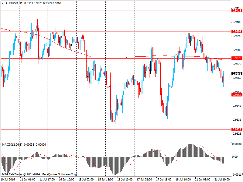Viewport: 243px width, 182px height.
Task: Click the 0.9405 value on price scale
Action: (x=237, y=22)
